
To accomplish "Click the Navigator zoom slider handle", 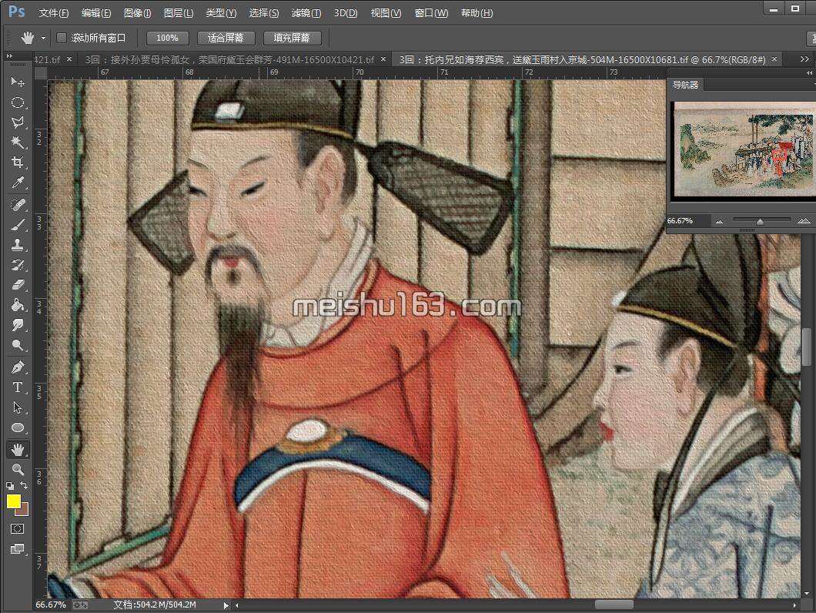I will click(760, 222).
